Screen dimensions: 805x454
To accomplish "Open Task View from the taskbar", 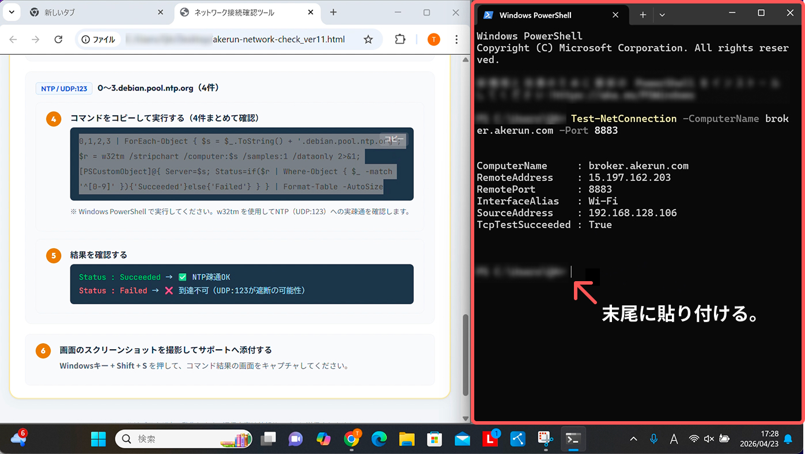I will click(x=269, y=439).
